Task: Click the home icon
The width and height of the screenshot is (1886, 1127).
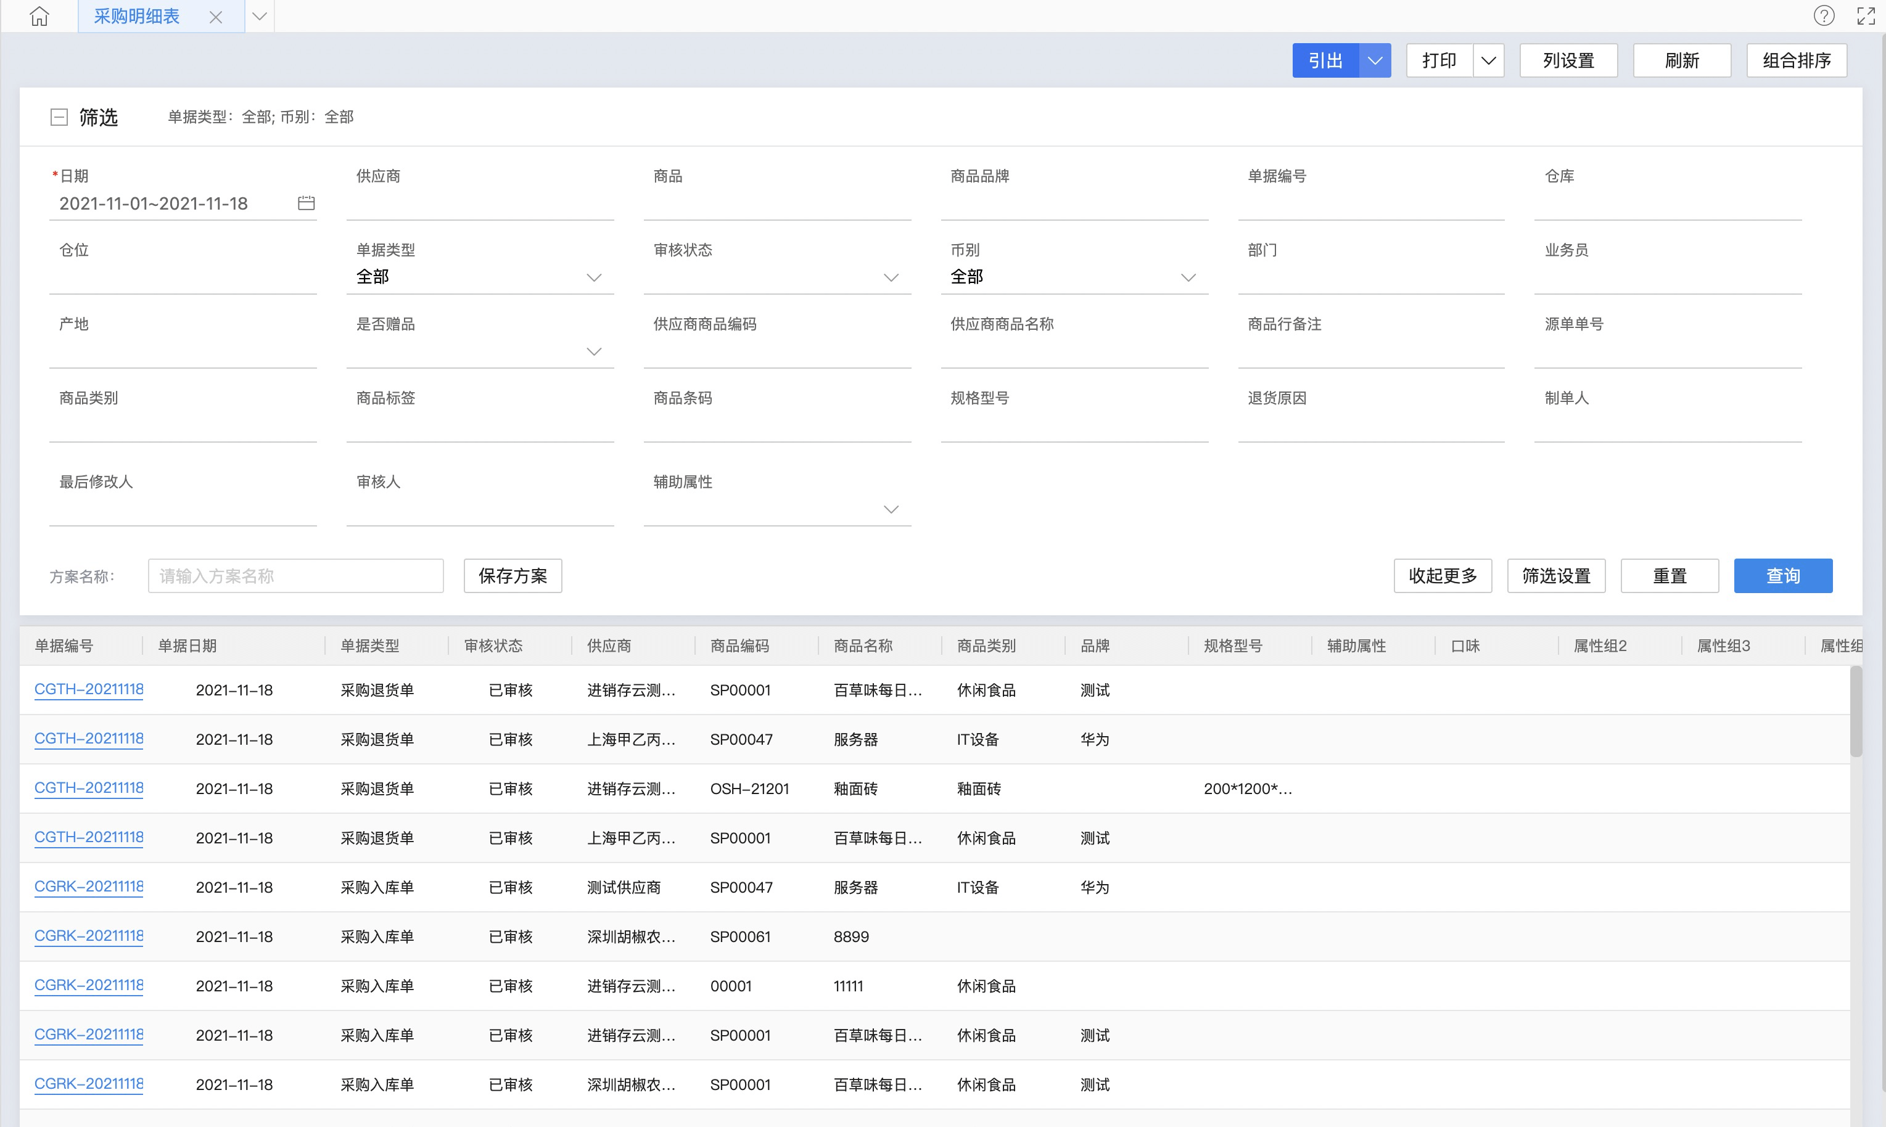Action: 39,16
